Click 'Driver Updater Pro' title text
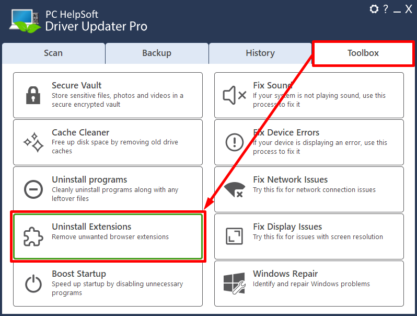The width and height of the screenshot is (417, 316). point(96,26)
